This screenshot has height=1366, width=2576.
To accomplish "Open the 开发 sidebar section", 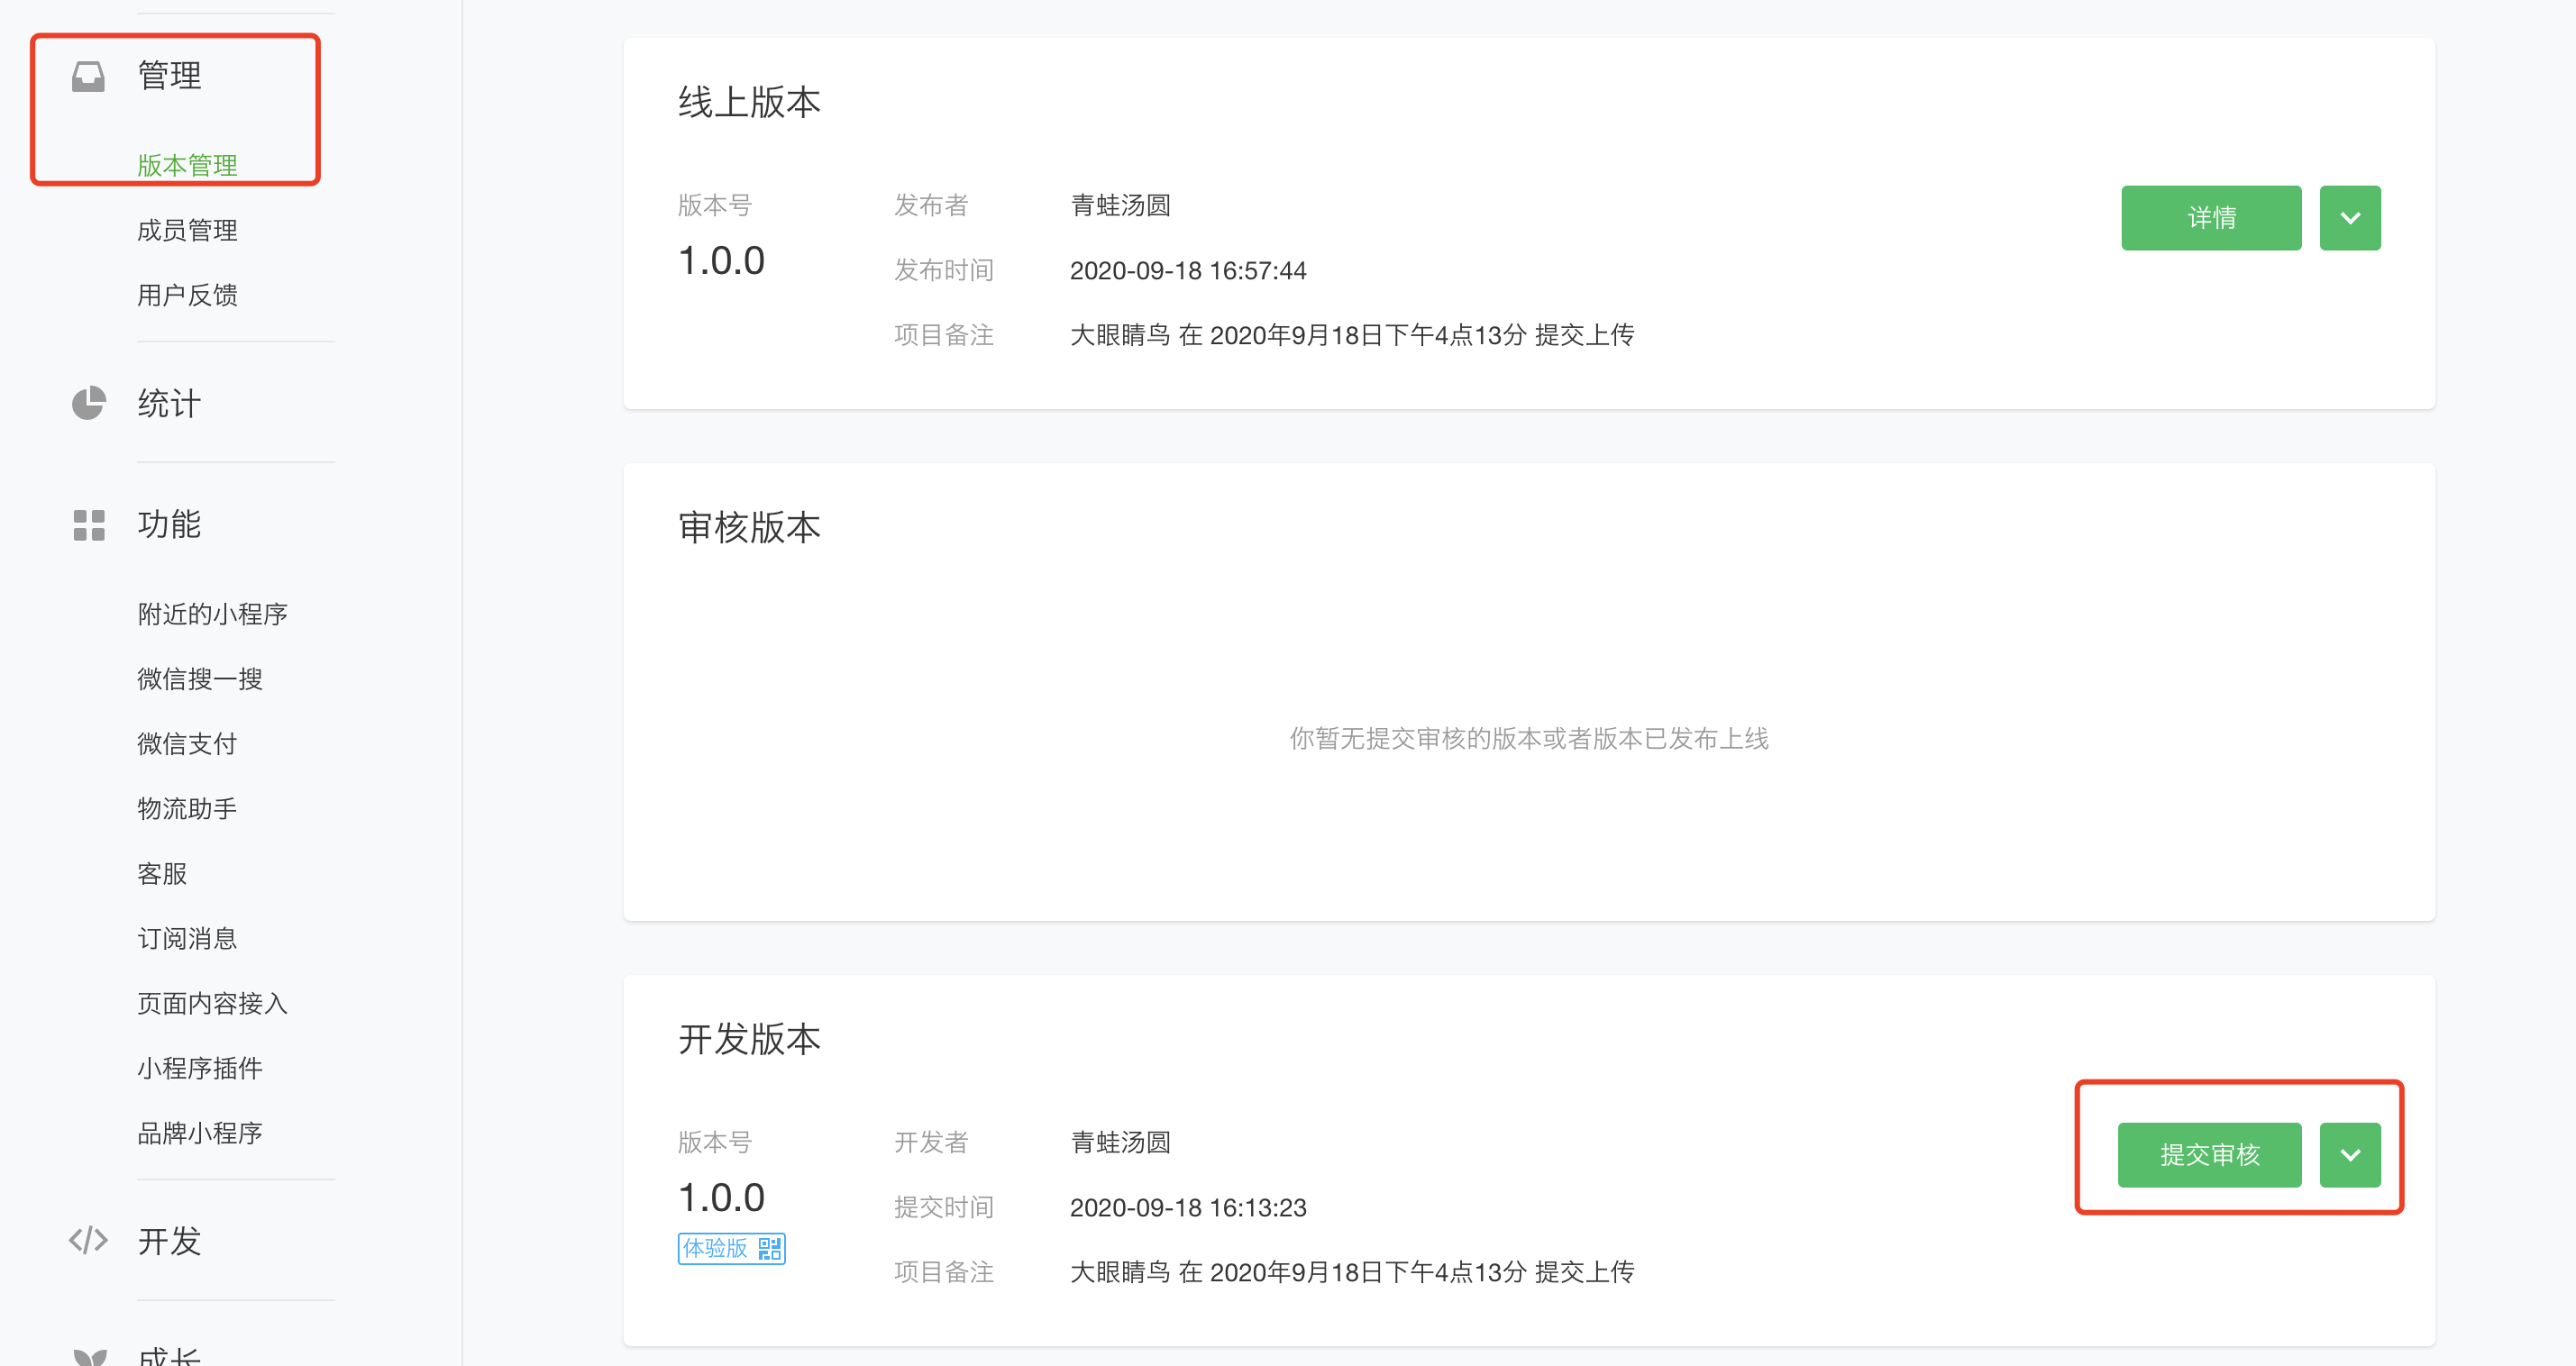I will click(169, 1241).
